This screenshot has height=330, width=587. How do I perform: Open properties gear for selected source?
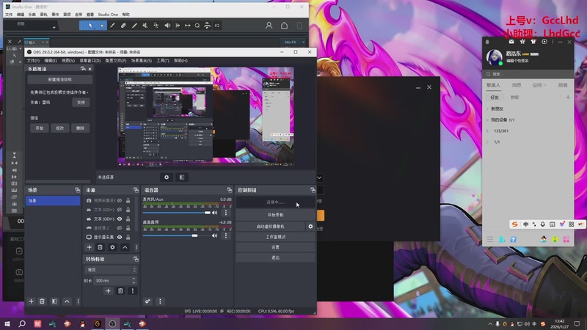(x=112, y=248)
